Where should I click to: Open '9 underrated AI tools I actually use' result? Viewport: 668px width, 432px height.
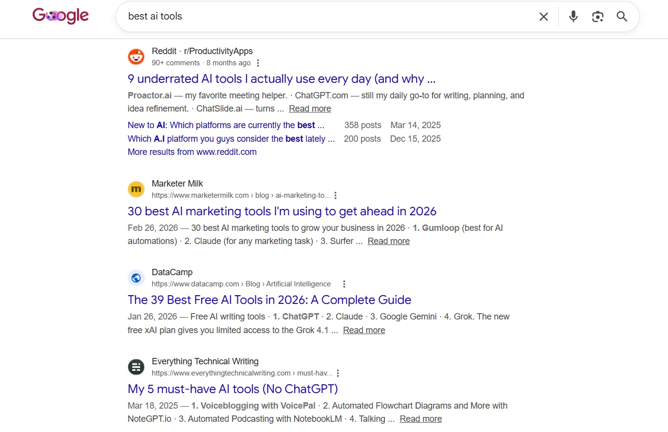[x=282, y=79]
